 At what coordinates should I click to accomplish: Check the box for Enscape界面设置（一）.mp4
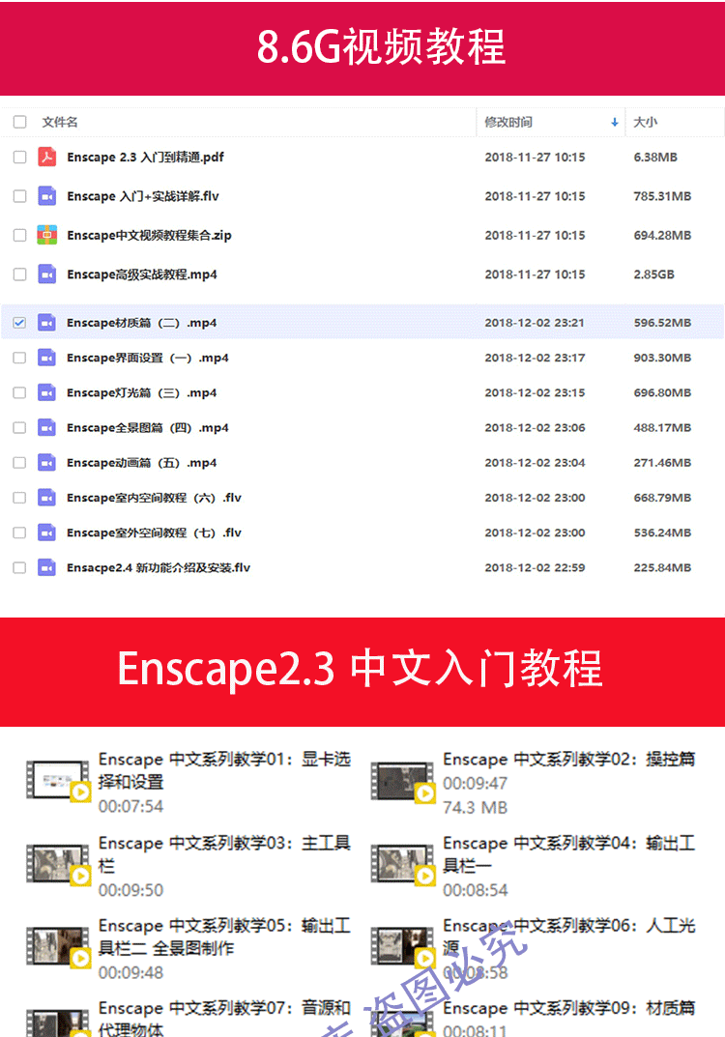pyautogui.click(x=20, y=358)
